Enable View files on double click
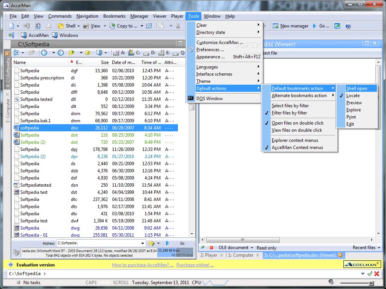Viewport: 386px width, 289px height. click(x=299, y=130)
